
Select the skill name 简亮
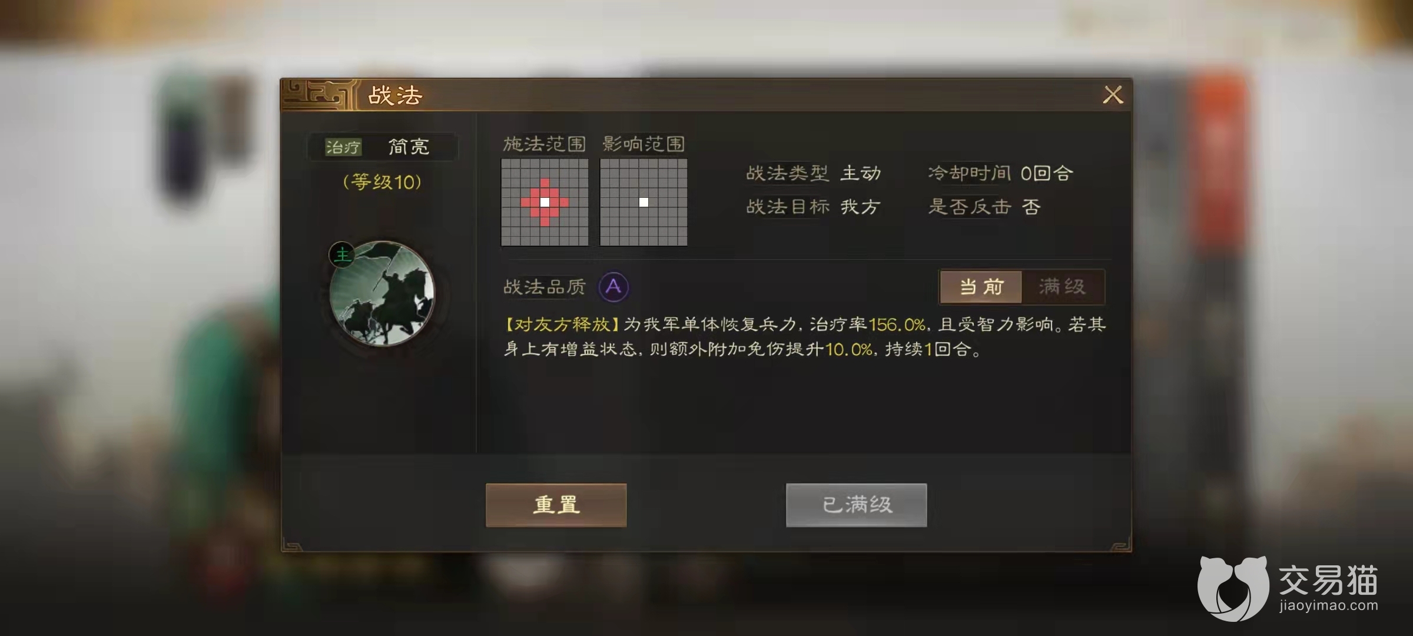[409, 147]
